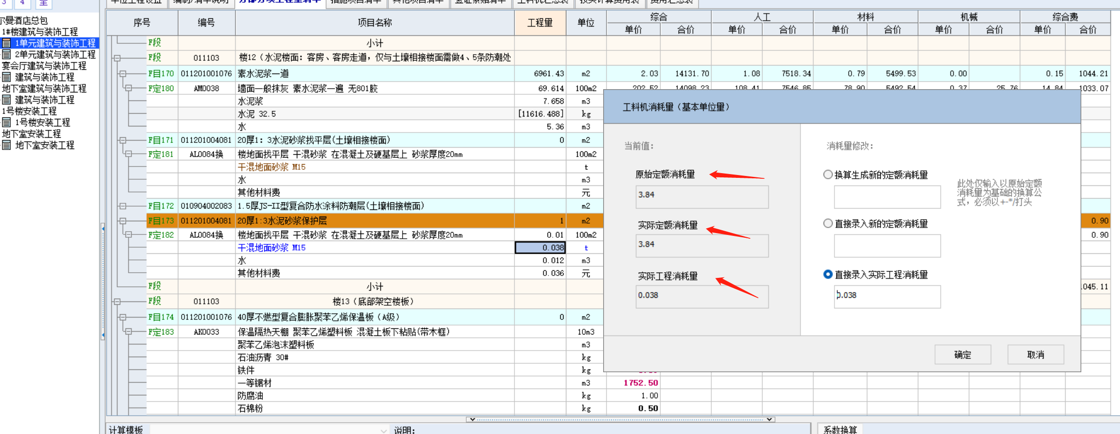This screenshot has width=1120, height=434.
Task: Select 地下室安装工程 leaf with icon
Action: tap(45, 145)
